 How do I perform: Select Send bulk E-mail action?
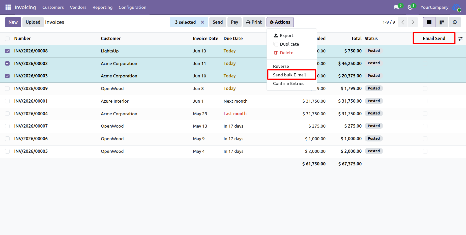tap(292, 75)
